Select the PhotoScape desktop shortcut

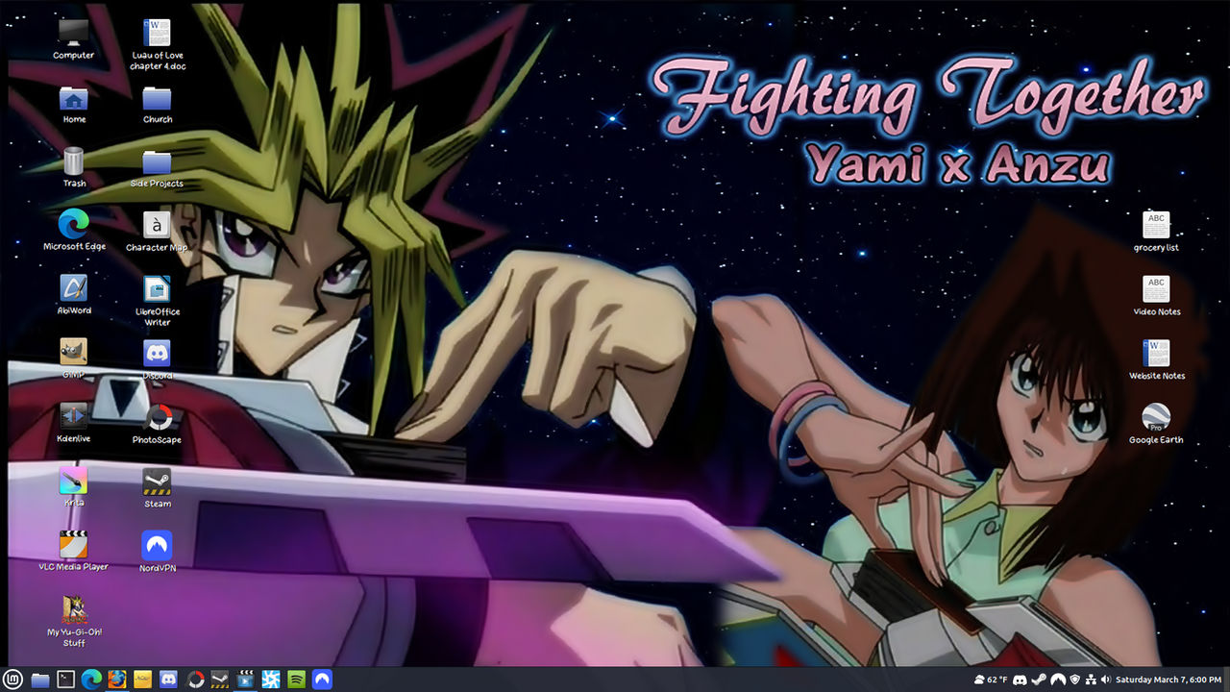point(158,424)
